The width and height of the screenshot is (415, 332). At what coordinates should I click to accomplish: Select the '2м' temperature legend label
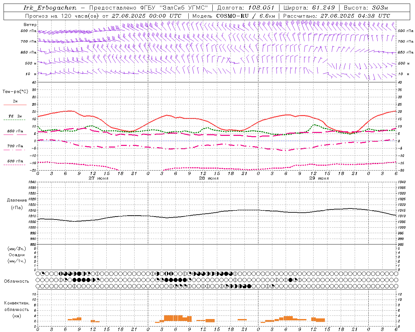coord(15,101)
